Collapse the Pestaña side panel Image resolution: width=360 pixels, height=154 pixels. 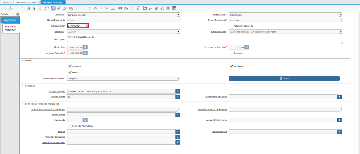point(17,14)
